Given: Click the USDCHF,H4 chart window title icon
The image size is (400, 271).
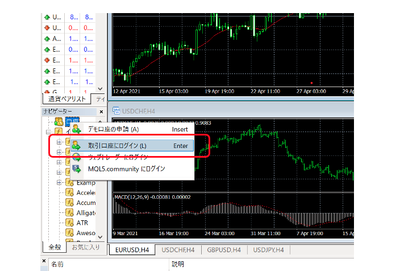Looking at the screenshot, I should pyautogui.click(x=116, y=110).
